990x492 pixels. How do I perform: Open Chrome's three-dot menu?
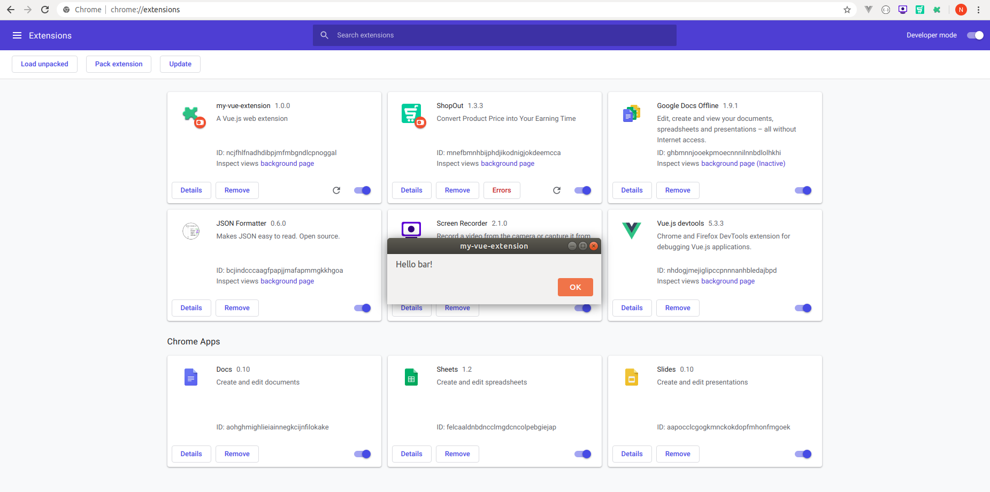pyautogui.click(x=979, y=10)
